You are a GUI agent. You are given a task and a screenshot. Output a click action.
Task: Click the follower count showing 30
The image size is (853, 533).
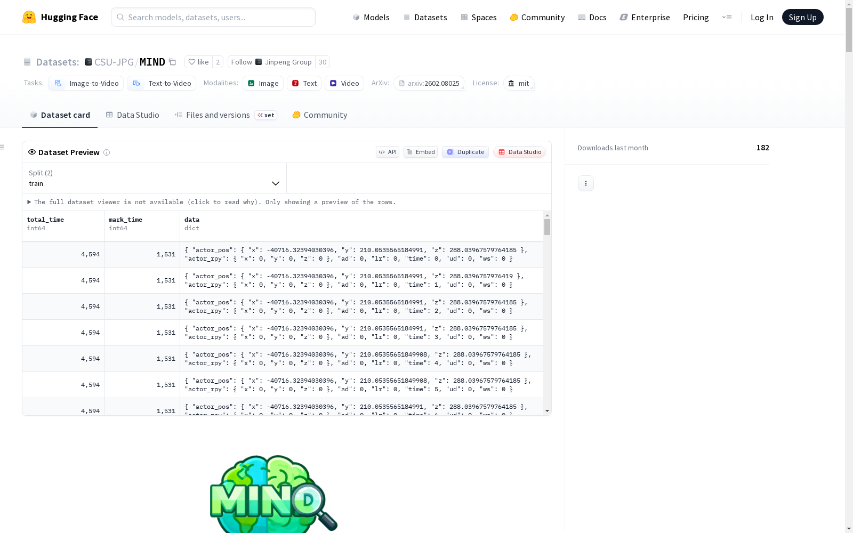[323, 62]
